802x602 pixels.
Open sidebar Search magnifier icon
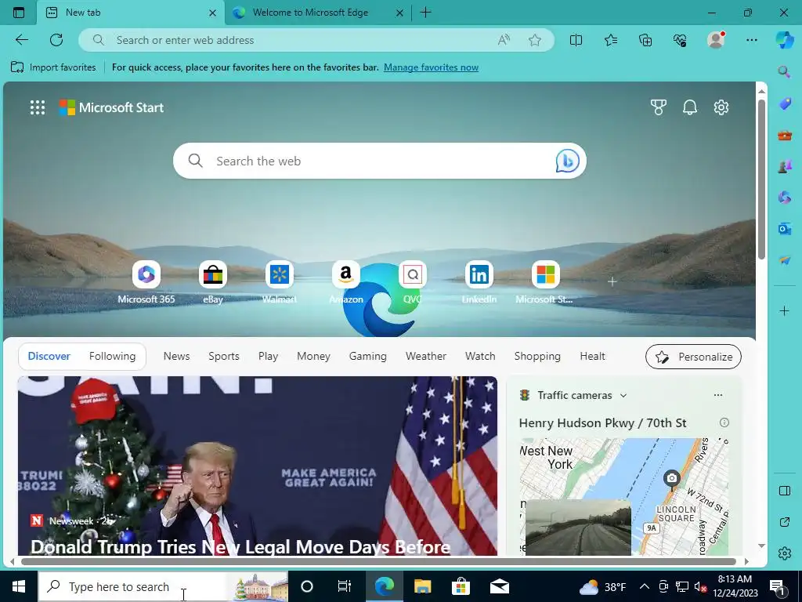[784, 71]
